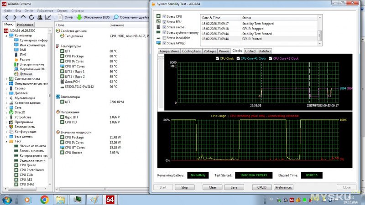This screenshot has width=365, height=205.
Task: Open Разгон overclock item in tree
Action: pos(25,59)
